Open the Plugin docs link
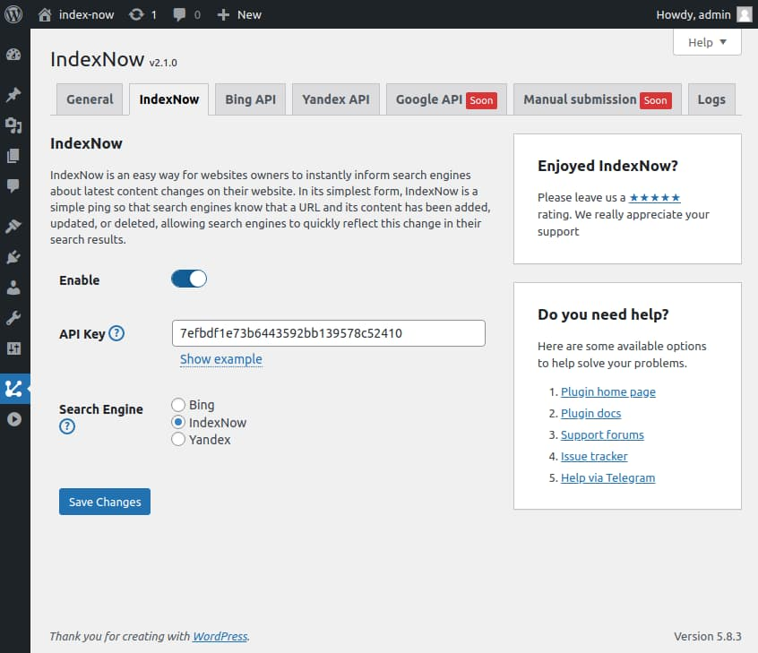The width and height of the screenshot is (758, 653). [590, 413]
